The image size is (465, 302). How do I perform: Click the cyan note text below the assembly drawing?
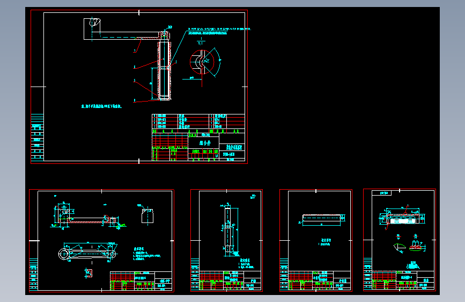click(102, 106)
